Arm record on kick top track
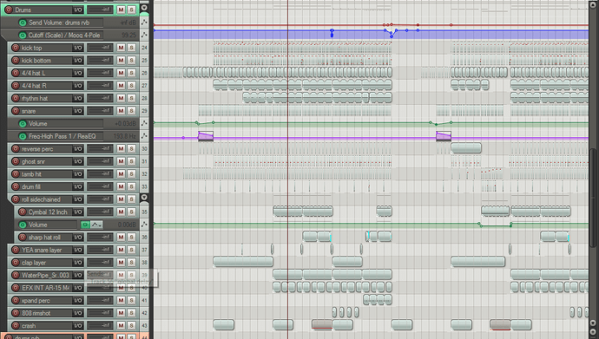This screenshot has width=599, height=339. [x=16, y=48]
